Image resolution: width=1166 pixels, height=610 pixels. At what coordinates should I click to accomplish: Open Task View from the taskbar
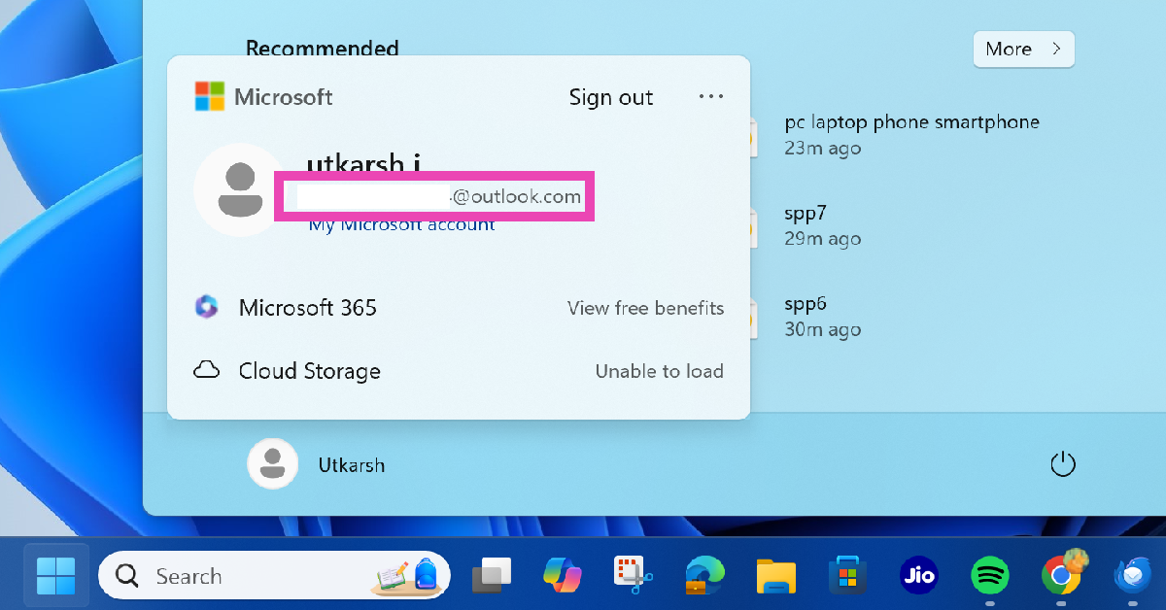492,576
